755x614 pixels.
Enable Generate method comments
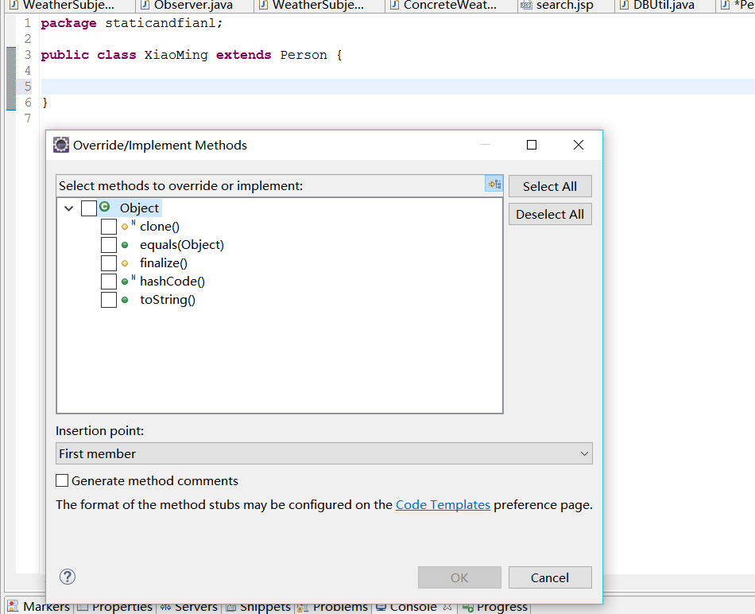(62, 480)
